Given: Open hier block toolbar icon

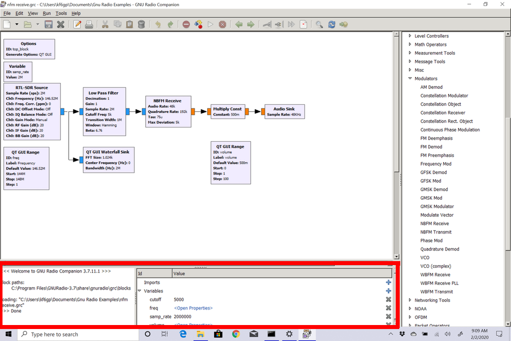Looking at the screenshot, I should tap(343, 24).
